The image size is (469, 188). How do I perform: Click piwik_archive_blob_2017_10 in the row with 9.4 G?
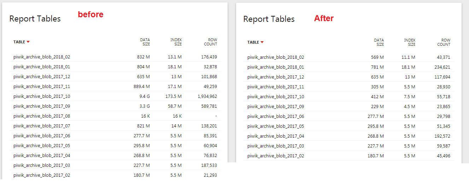(x=42, y=96)
